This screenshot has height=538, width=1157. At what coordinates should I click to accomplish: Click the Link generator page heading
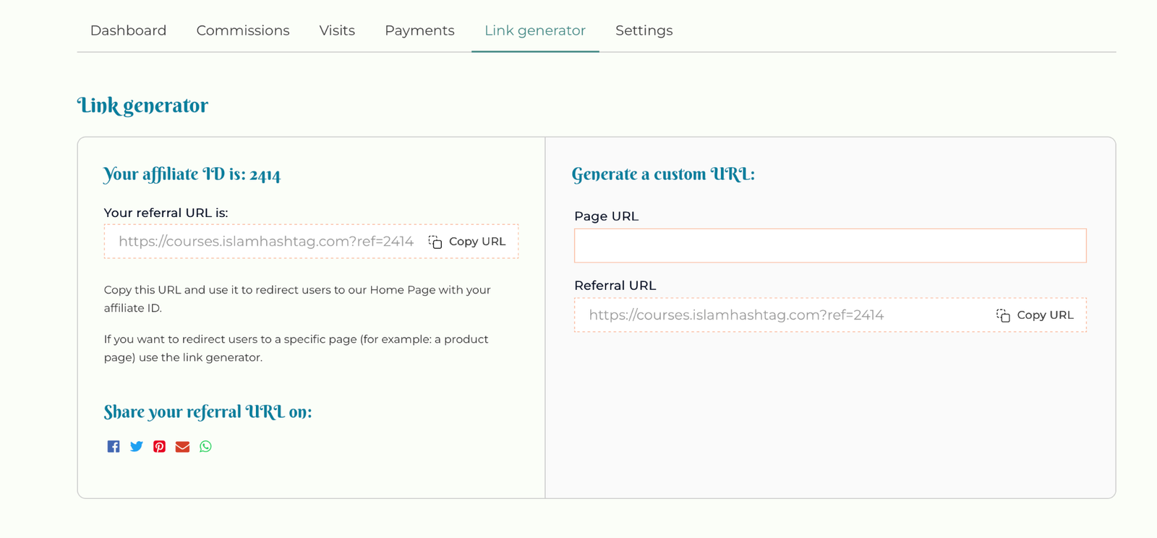(142, 106)
